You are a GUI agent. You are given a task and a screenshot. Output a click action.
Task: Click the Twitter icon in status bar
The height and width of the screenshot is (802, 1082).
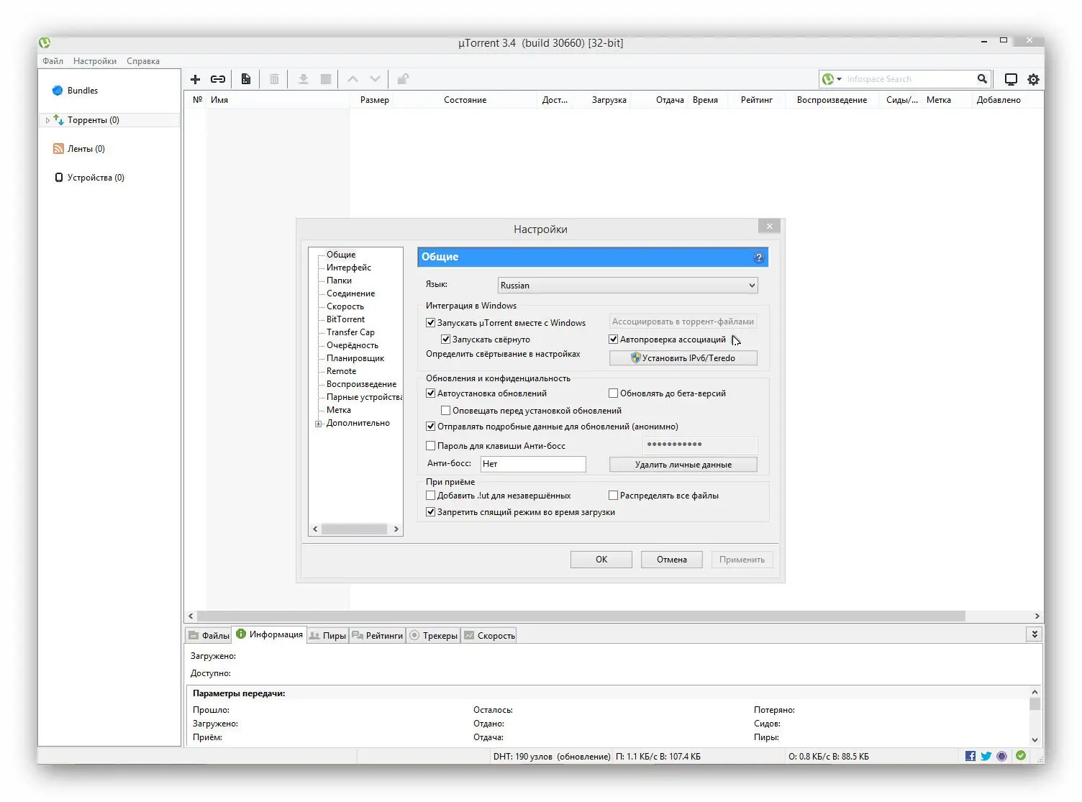pyautogui.click(x=986, y=756)
